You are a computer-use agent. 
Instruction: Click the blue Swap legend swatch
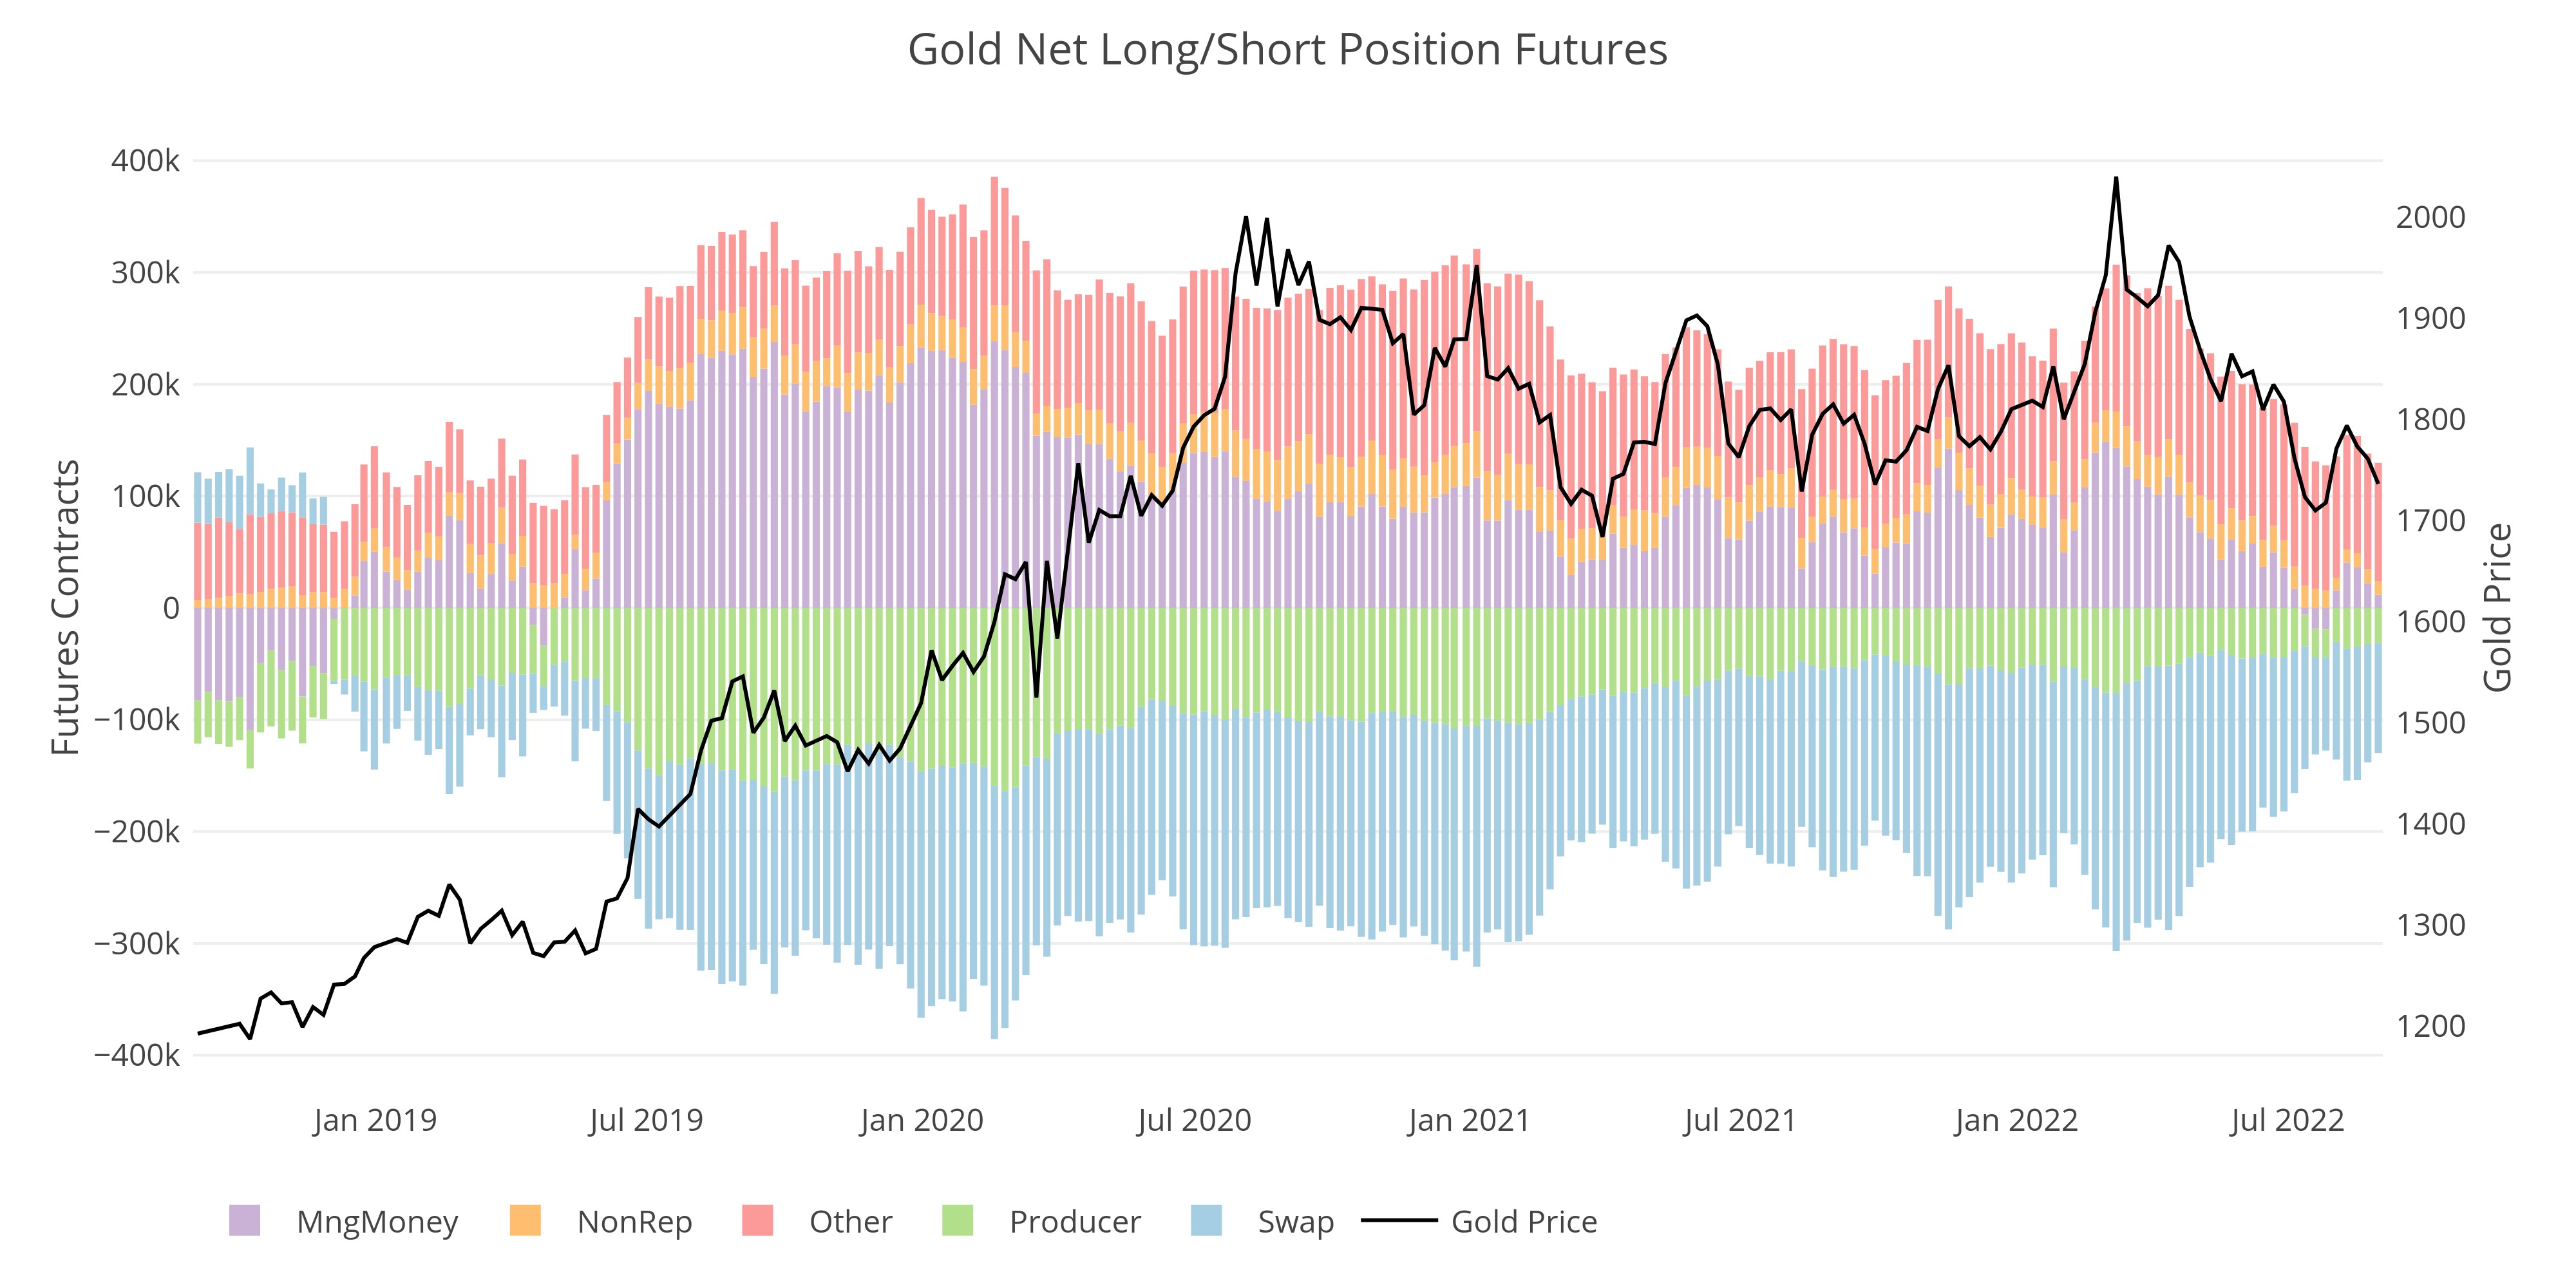(1206, 1221)
